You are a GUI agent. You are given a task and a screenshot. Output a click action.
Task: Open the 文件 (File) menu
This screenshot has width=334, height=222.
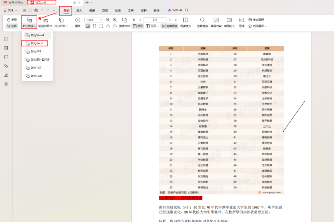tap(10, 10)
